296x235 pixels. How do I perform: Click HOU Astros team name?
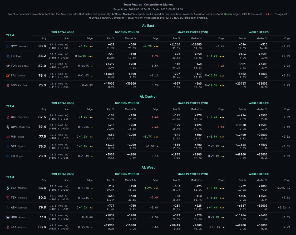18,217
